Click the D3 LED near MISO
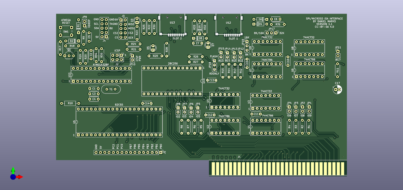403x190 pixels. 137,20
